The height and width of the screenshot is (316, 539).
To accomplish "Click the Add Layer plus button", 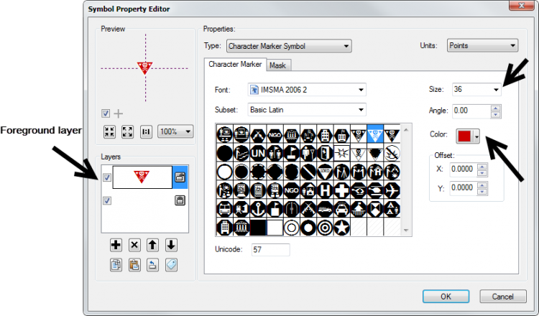I will pos(116,244).
